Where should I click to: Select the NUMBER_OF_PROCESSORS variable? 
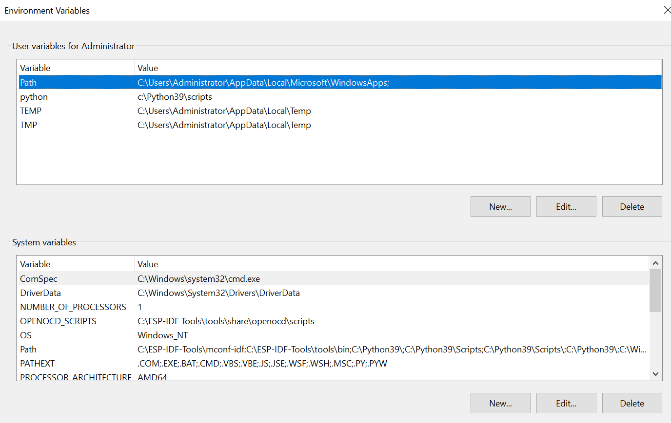tap(73, 307)
